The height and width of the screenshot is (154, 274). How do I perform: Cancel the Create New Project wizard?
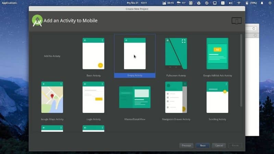point(219,145)
